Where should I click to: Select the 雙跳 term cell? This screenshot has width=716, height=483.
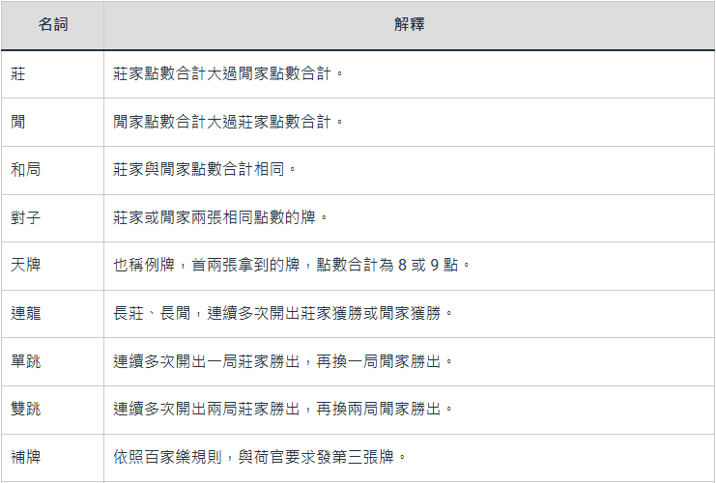[x=26, y=409]
